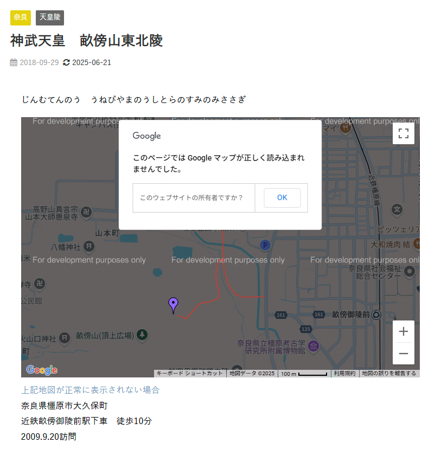The height and width of the screenshot is (449, 441).
Task: Click the 高野山真言宗 temple icon
Action: coord(86,212)
